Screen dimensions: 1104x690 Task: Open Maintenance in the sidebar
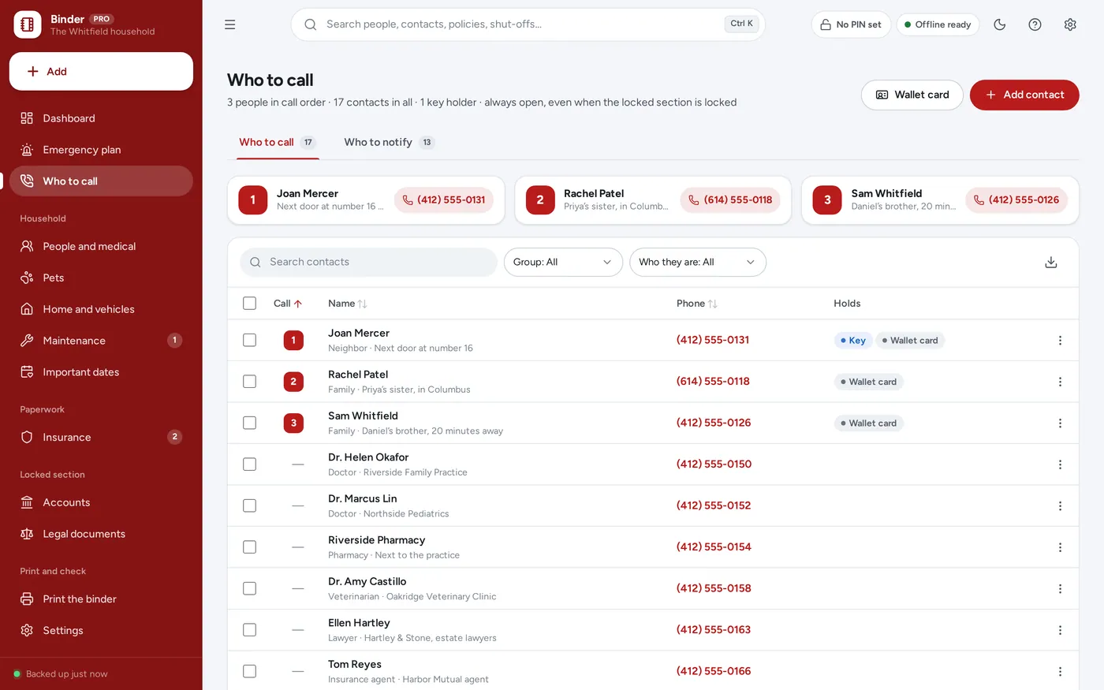click(101, 341)
